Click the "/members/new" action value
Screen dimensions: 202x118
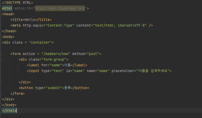coord(56,54)
